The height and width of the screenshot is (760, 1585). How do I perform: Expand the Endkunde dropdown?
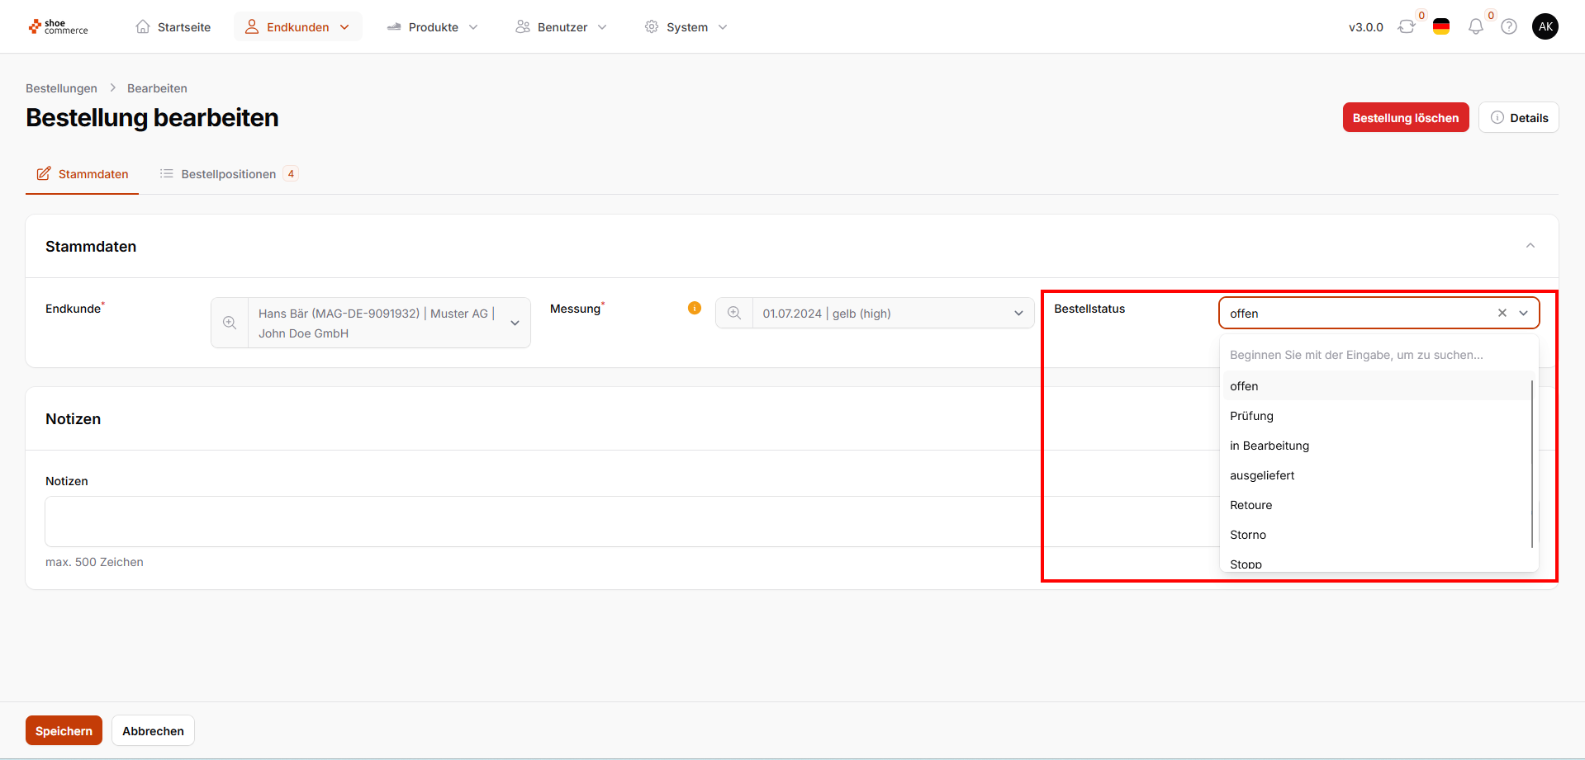pyautogui.click(x=515, y=323)
